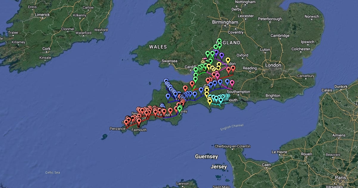Select the easternmost red pin west of Reading
Screen dimensions: 358x188
pos(233,68)
